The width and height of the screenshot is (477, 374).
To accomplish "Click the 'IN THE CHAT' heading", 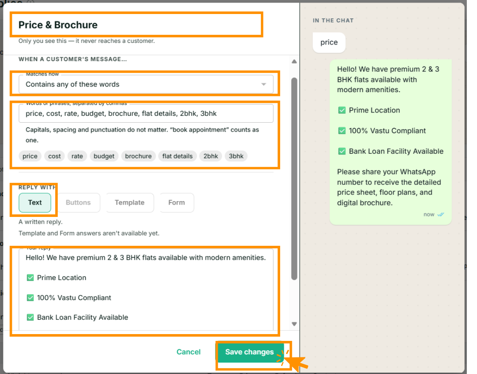I will click(333, 20).
